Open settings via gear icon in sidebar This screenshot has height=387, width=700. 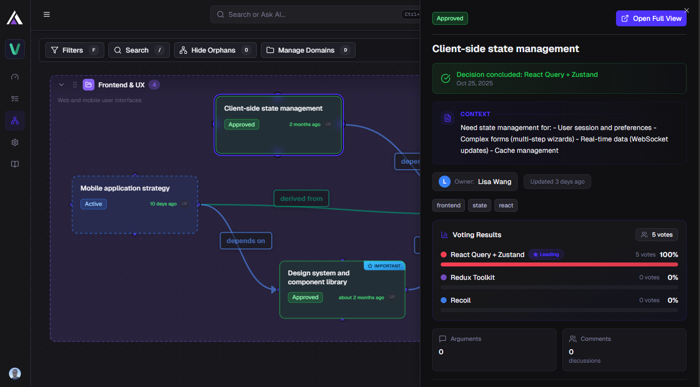pyautogui.click(x=14, y=142)
